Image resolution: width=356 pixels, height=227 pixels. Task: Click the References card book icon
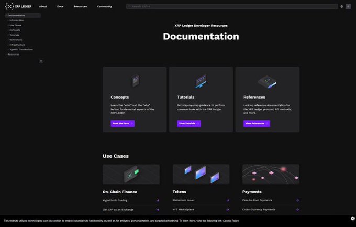(x=267, y=82)
